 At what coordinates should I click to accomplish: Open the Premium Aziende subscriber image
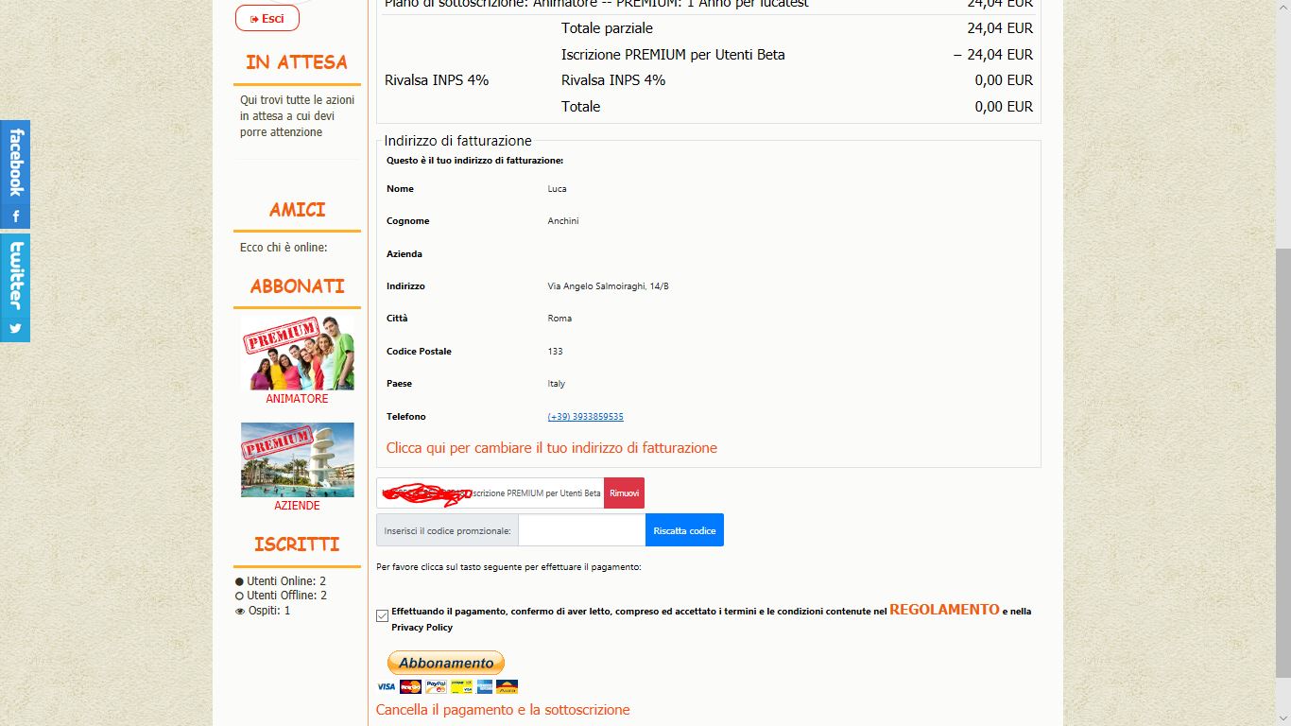click(298, 459)
